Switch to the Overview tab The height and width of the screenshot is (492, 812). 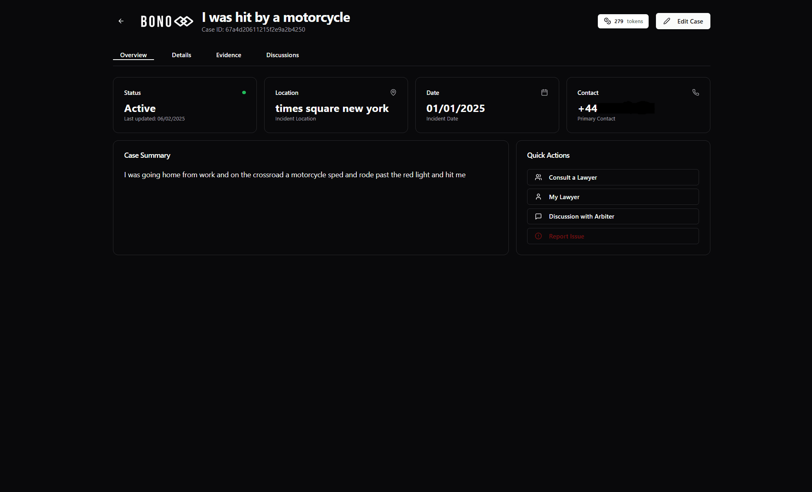pos(133,55)
